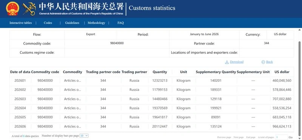Viewport: 302px width, 140px height.
Task: Click the value 966,624,113
Action: pos(282,126)
